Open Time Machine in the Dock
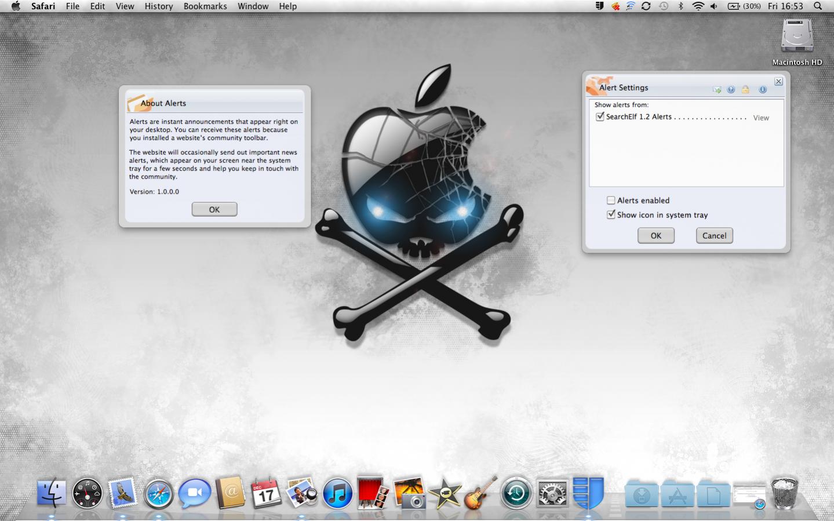The width and height of the screenshot is (834, 521). point(516,494)
